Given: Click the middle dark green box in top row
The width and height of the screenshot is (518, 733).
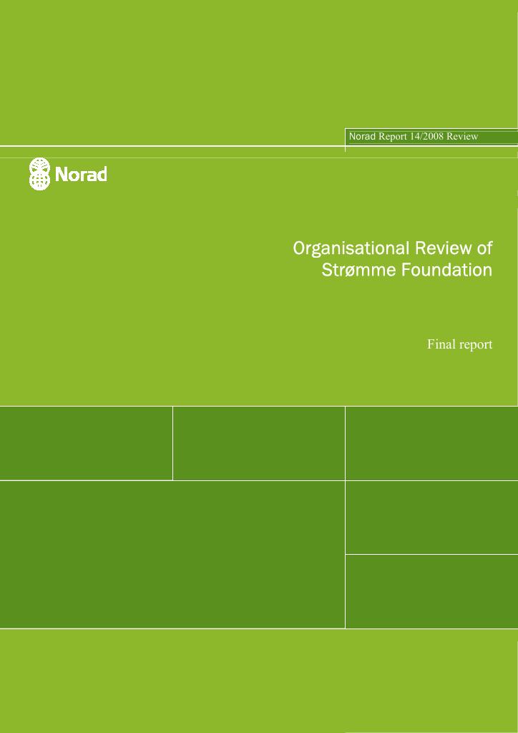Looking at the screenshot, I should tap(259, 443).
